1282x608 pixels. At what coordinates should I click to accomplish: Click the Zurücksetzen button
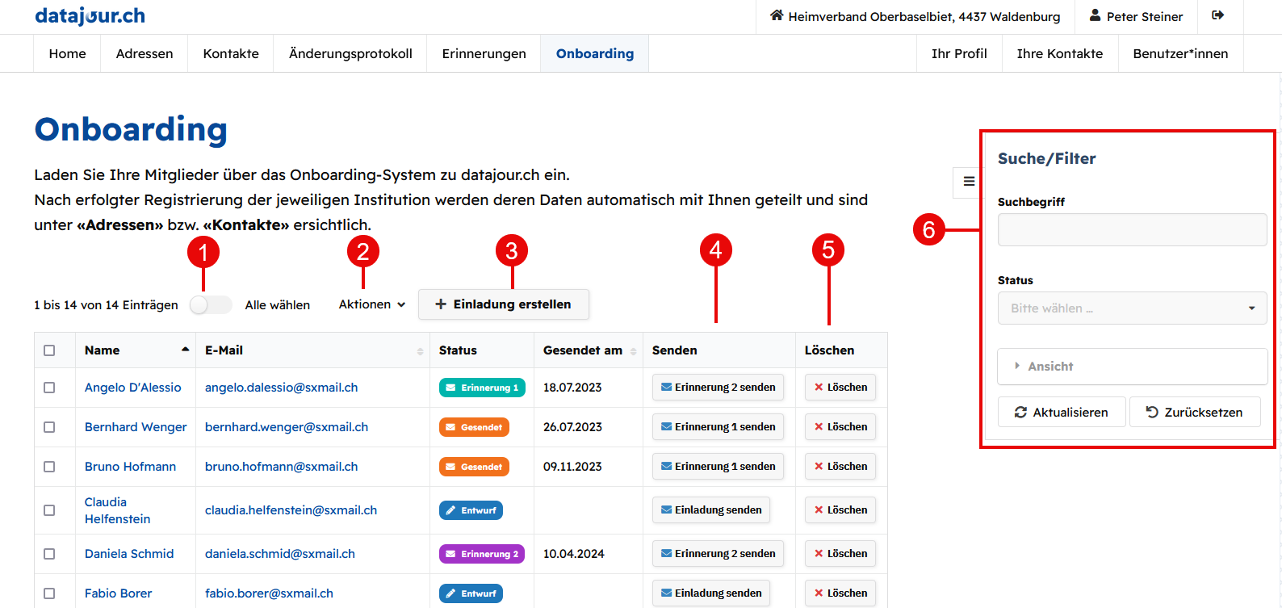coord(1195,412)
